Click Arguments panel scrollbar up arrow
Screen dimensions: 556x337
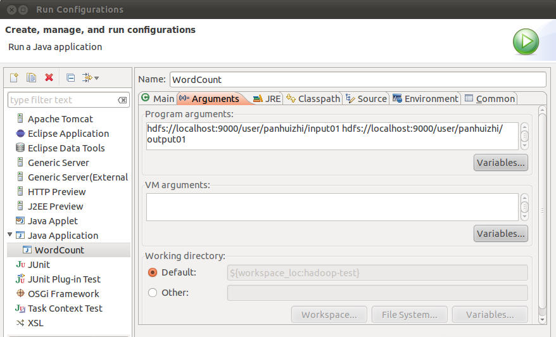[542, 110]
